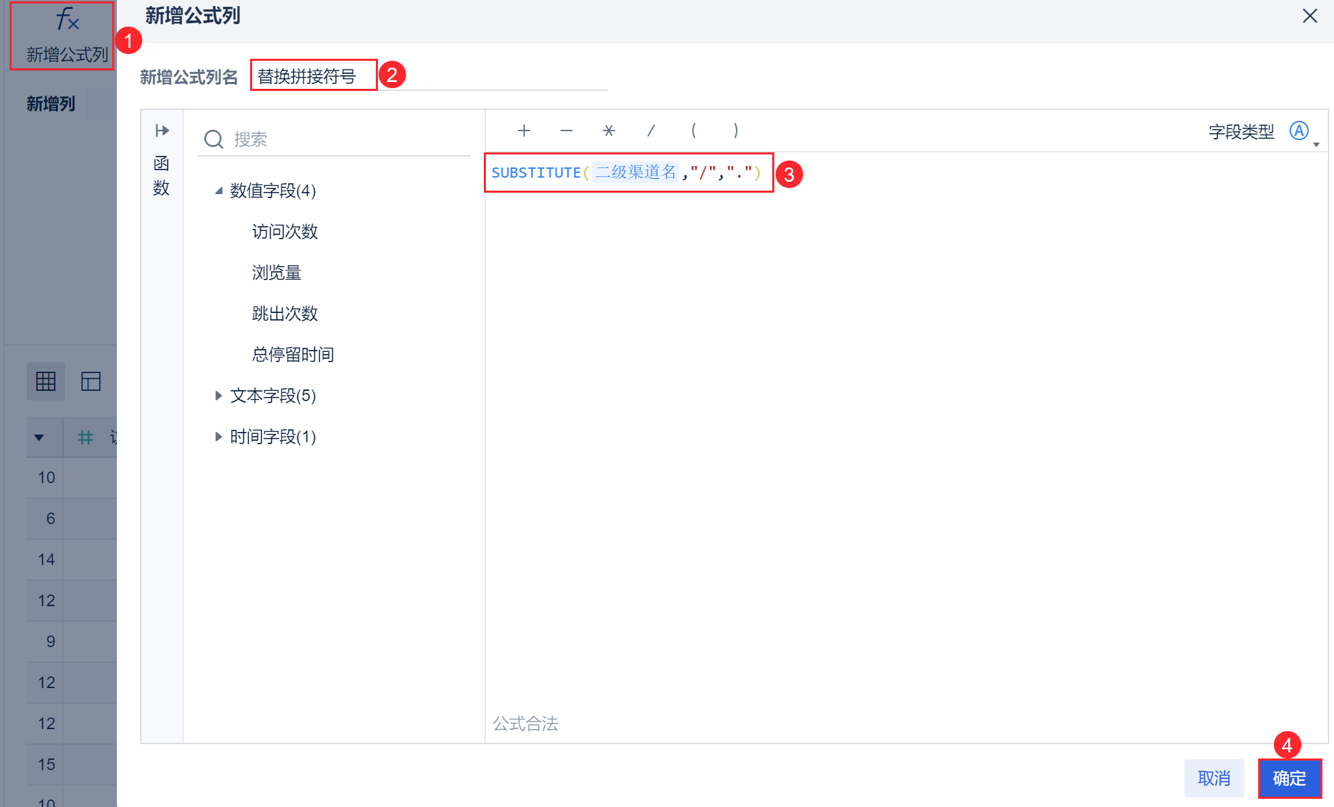Expand the 文本字段(5) group

pos(219,396)
